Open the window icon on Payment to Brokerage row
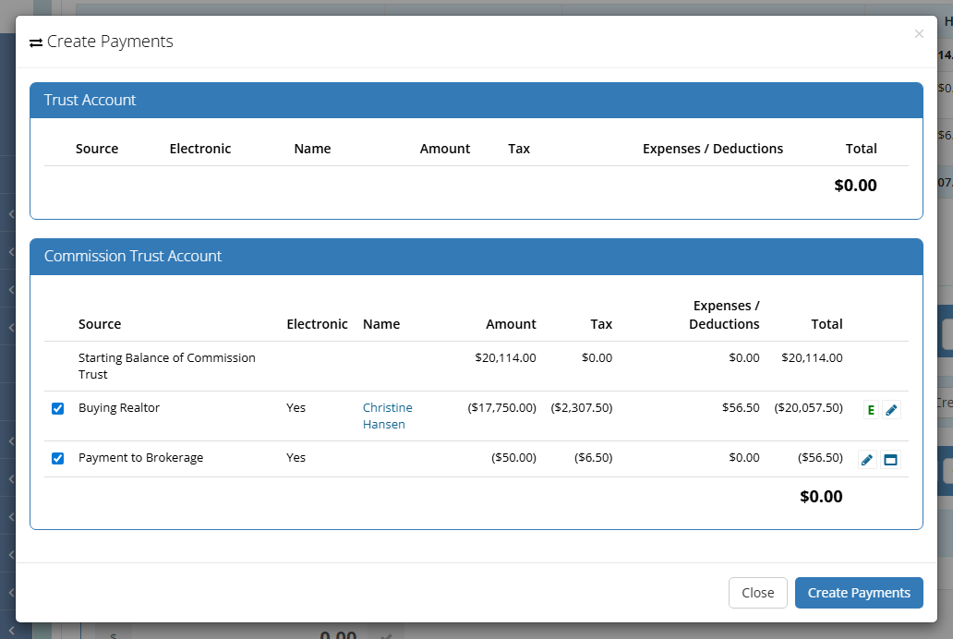This screenshot has width=953, height=639. click(x=890, y=460)
